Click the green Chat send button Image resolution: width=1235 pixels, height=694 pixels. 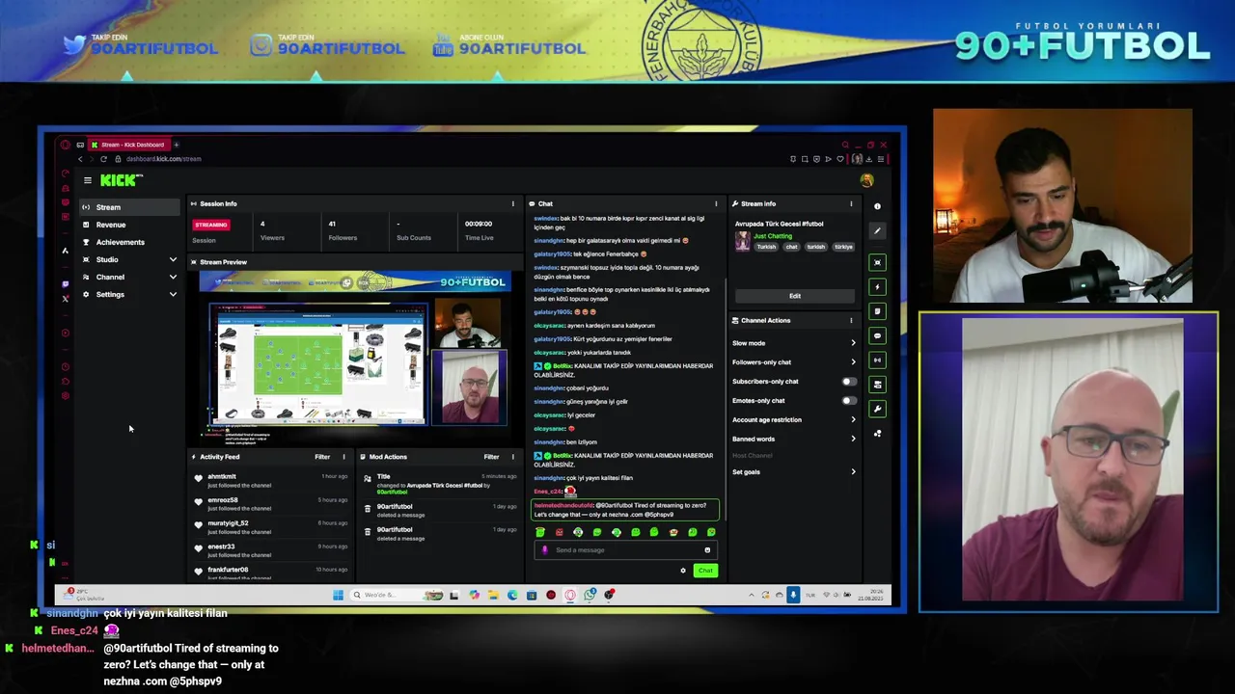pyautogui.click(x=705, y=571)
